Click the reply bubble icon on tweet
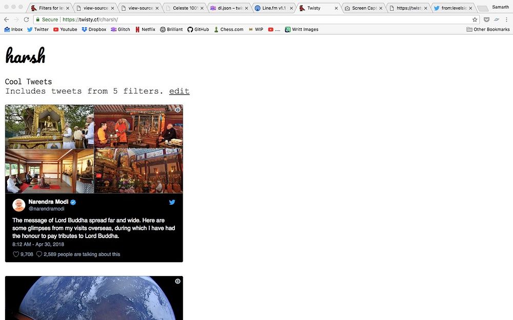The height and width of the screenshot is (320, 513). (39, 254)
